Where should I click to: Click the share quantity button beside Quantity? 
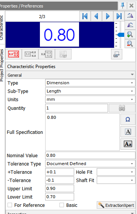[122, 108]
